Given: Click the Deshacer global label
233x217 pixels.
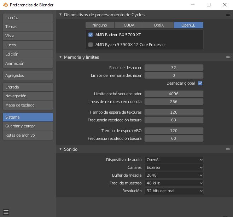Looking at the screenshot, I should 181,83.
